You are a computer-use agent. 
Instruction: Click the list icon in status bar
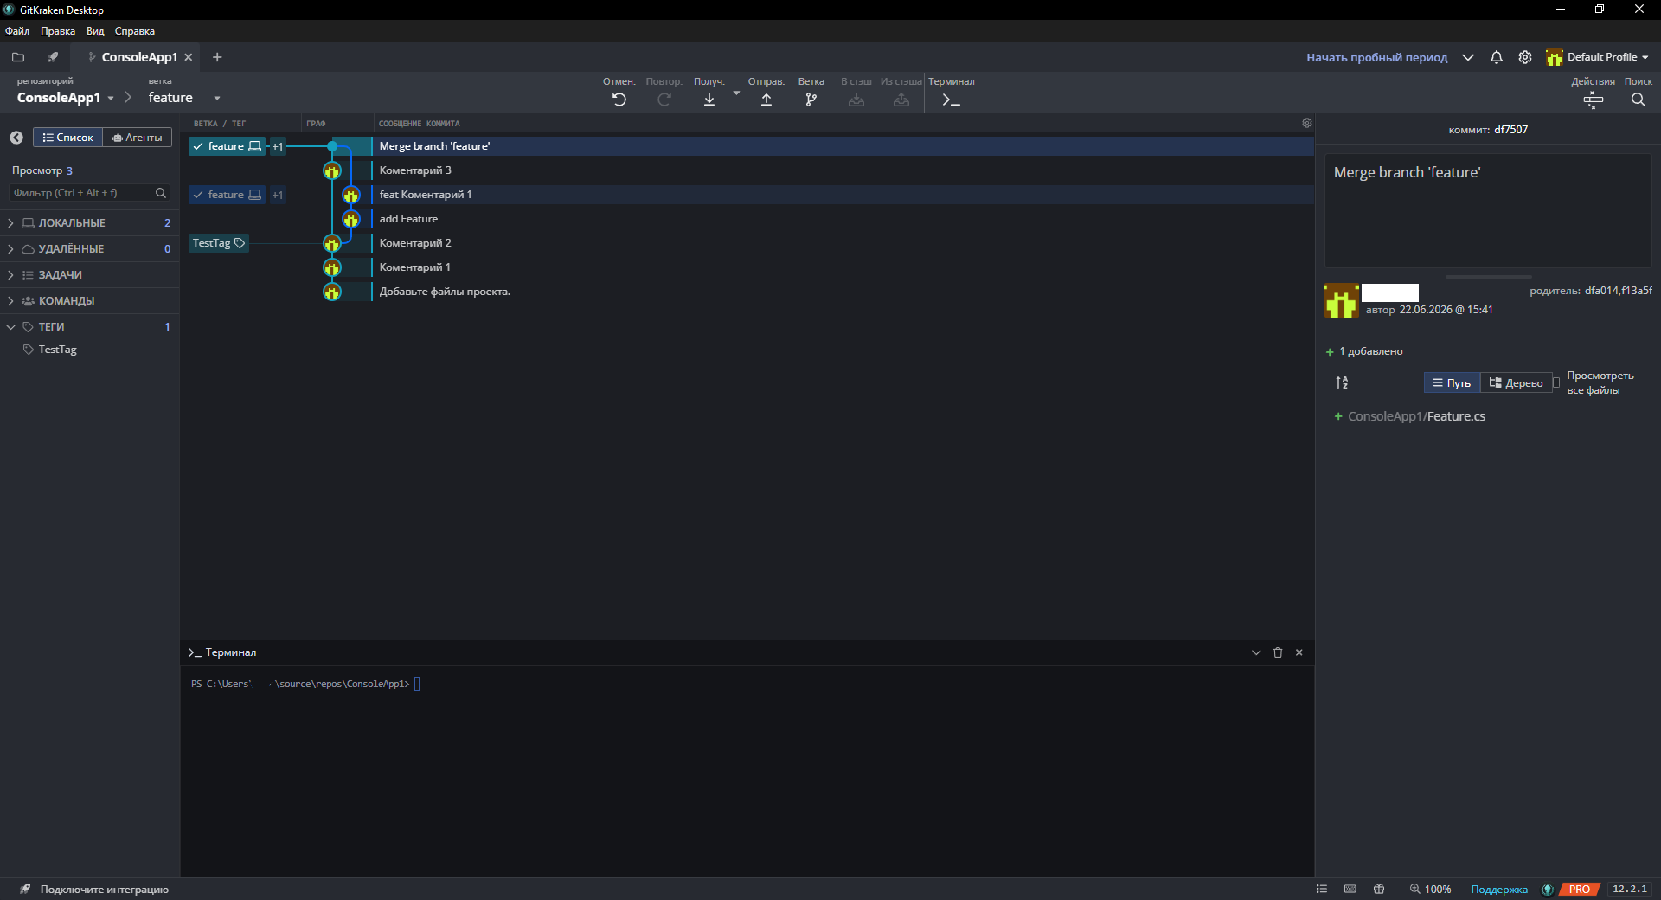coord(1322,889)
